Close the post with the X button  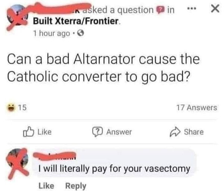pos(215,9)
